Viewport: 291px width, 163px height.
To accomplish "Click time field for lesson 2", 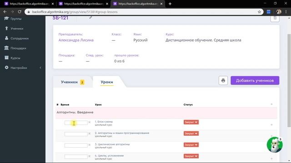I will point(76,134).
